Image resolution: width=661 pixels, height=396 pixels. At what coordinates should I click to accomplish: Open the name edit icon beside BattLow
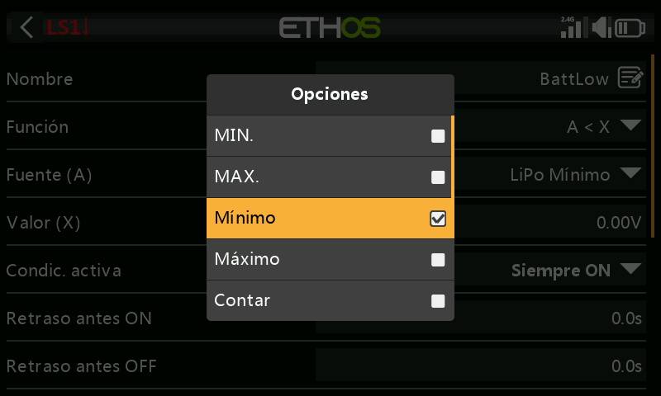pos(630,78)
